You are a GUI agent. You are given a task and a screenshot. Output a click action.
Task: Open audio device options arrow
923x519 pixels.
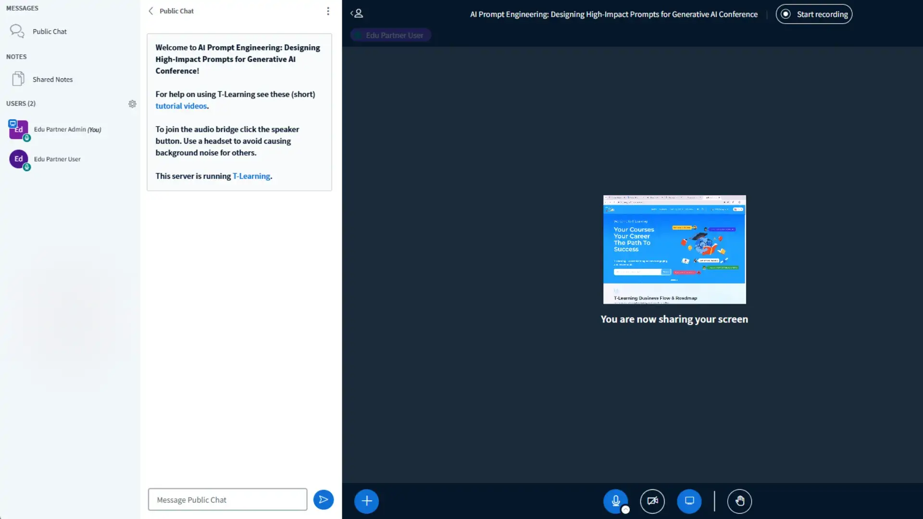click(x=625, y=510)
